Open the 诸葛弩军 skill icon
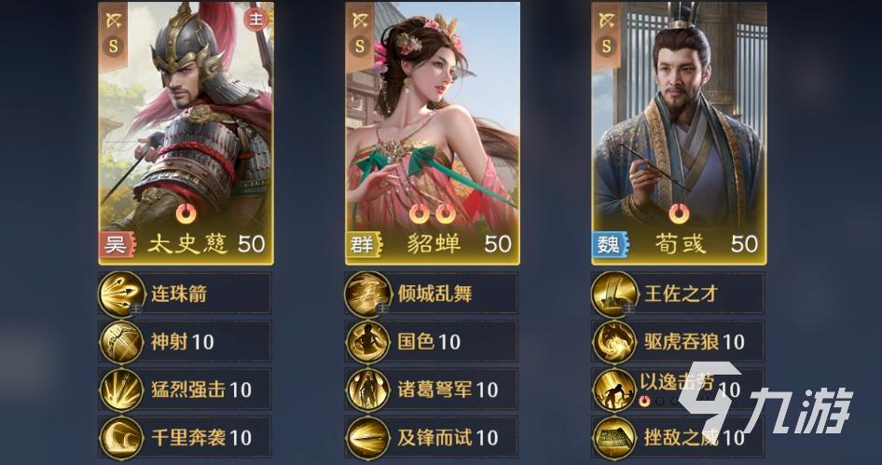The width and height of the screenshot is (882, 465). click(x=368, y=390)
